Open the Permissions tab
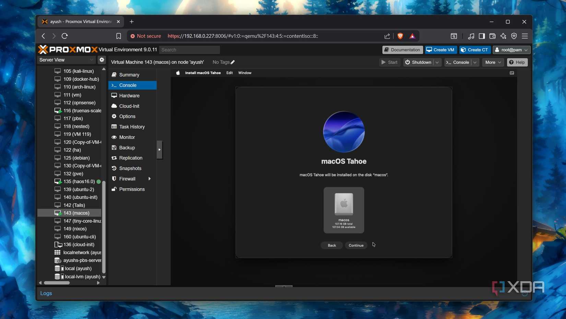Viewport: 566px width, 319px height. [132, 189]
